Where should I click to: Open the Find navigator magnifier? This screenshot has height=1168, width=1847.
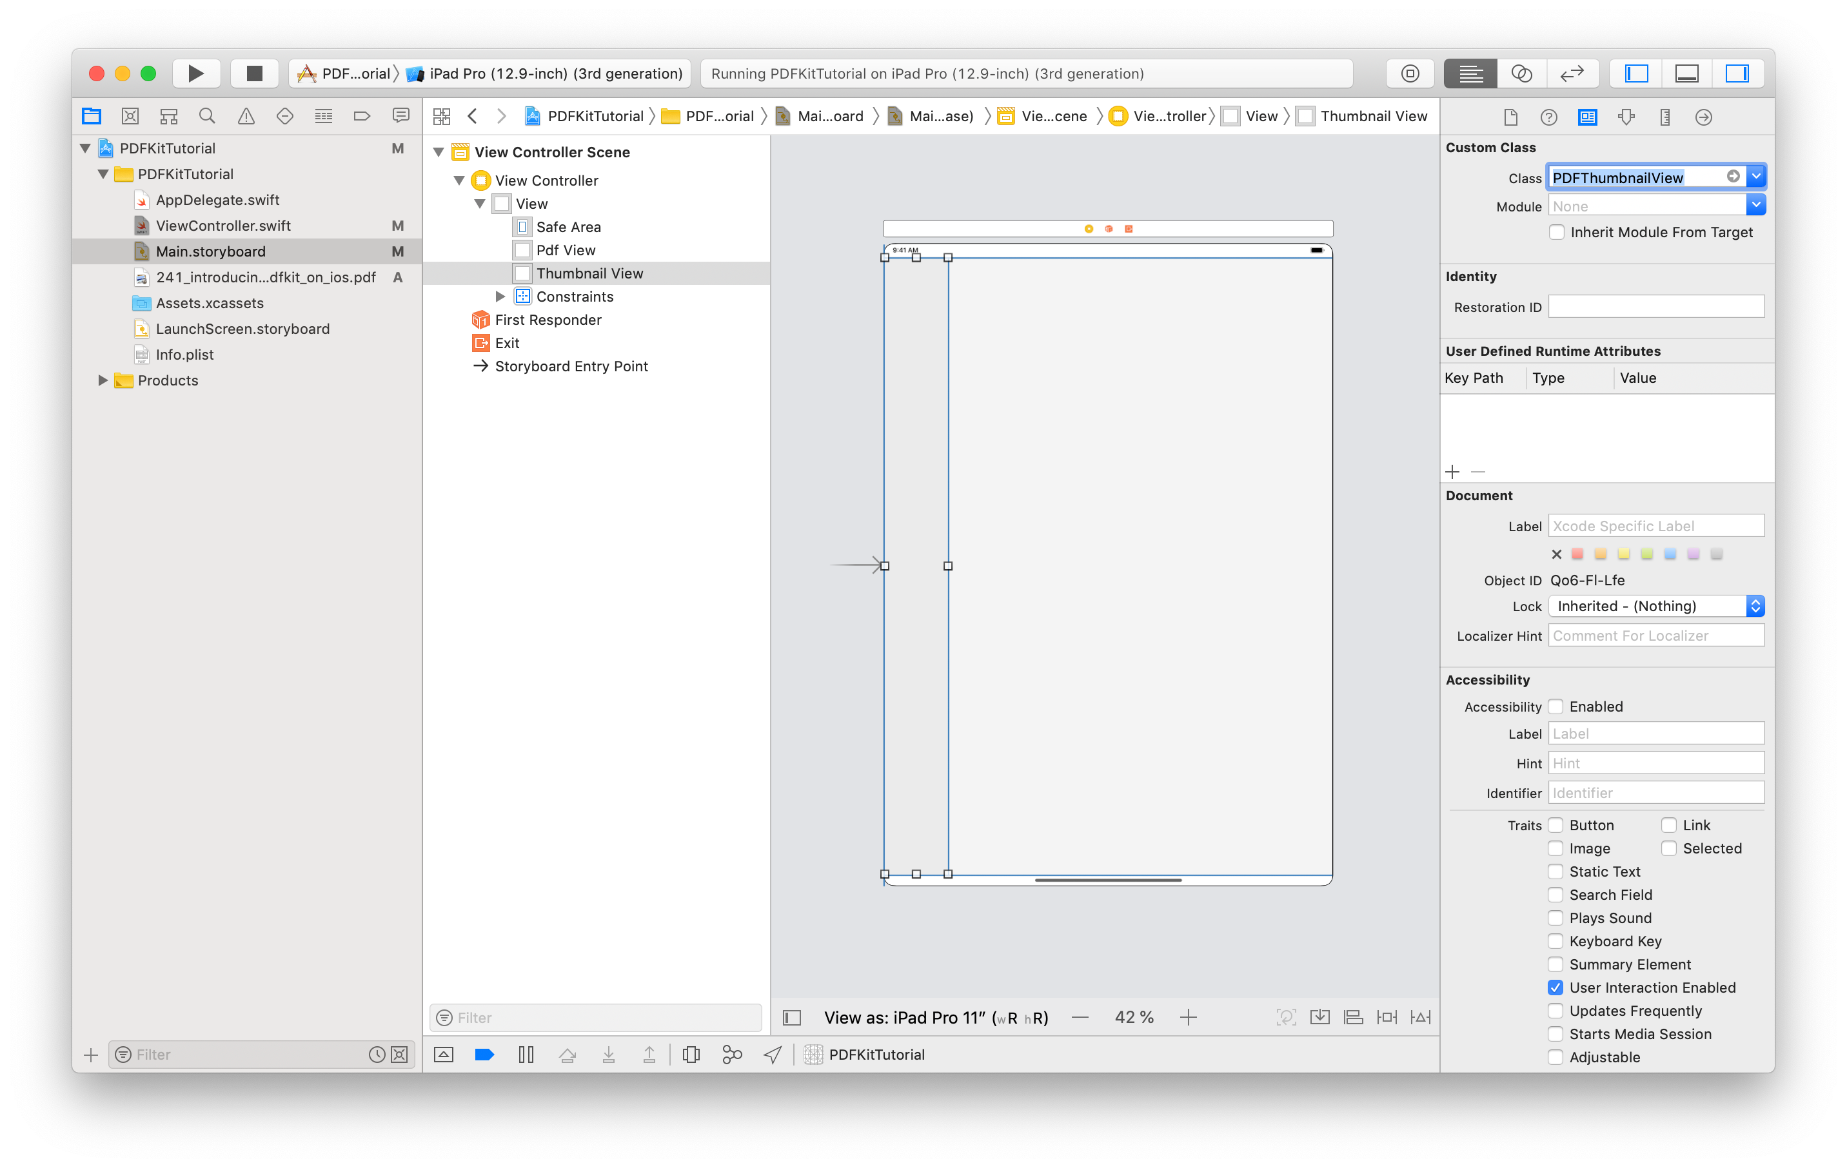[x=207, y=117]
